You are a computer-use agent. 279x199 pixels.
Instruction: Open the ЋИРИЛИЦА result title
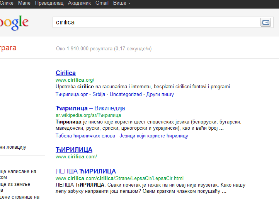pyautogui.click(x=74, y=149)
